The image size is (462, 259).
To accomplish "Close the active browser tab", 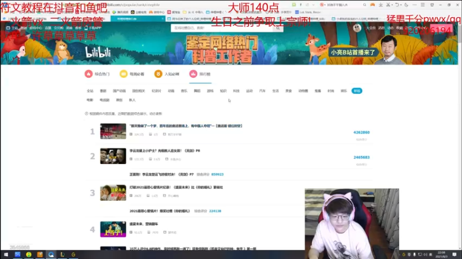I will tap(163, 19).
